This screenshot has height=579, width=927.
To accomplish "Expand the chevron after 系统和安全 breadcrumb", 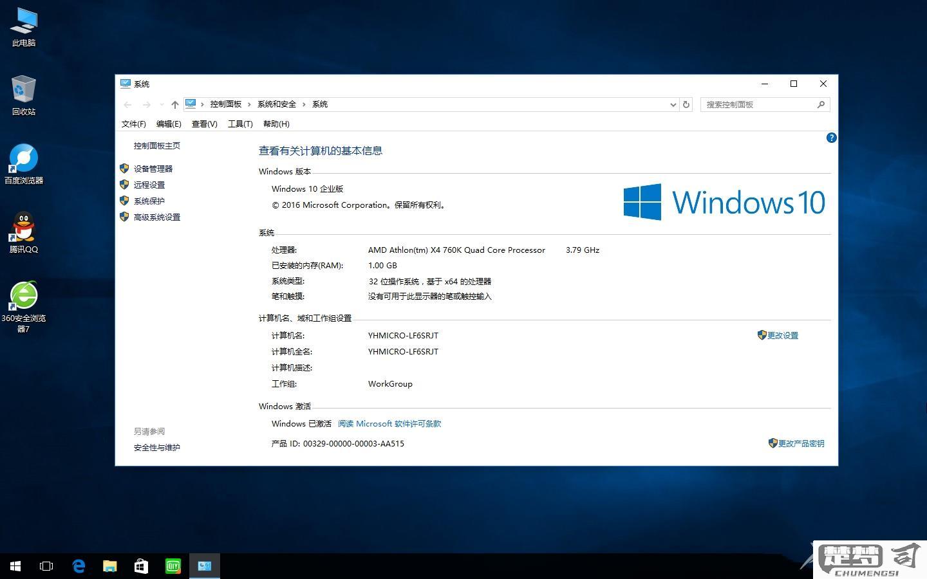I will coord(304,104).
